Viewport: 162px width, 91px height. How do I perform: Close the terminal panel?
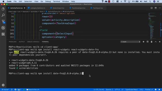[160, 42]
